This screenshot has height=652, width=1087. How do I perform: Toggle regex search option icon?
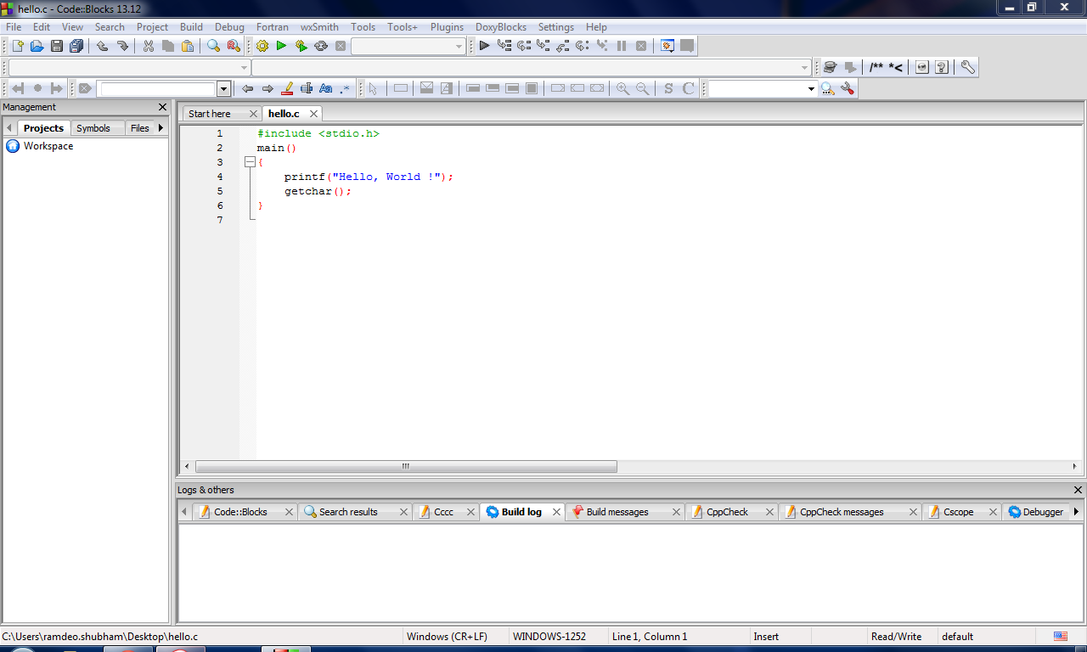pyautogui.click(x=345, y=88)
